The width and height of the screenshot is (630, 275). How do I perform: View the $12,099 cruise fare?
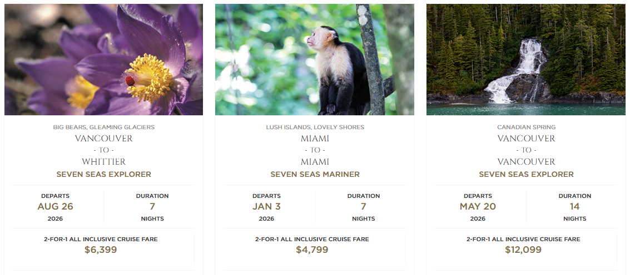click(x=523, y=249)
